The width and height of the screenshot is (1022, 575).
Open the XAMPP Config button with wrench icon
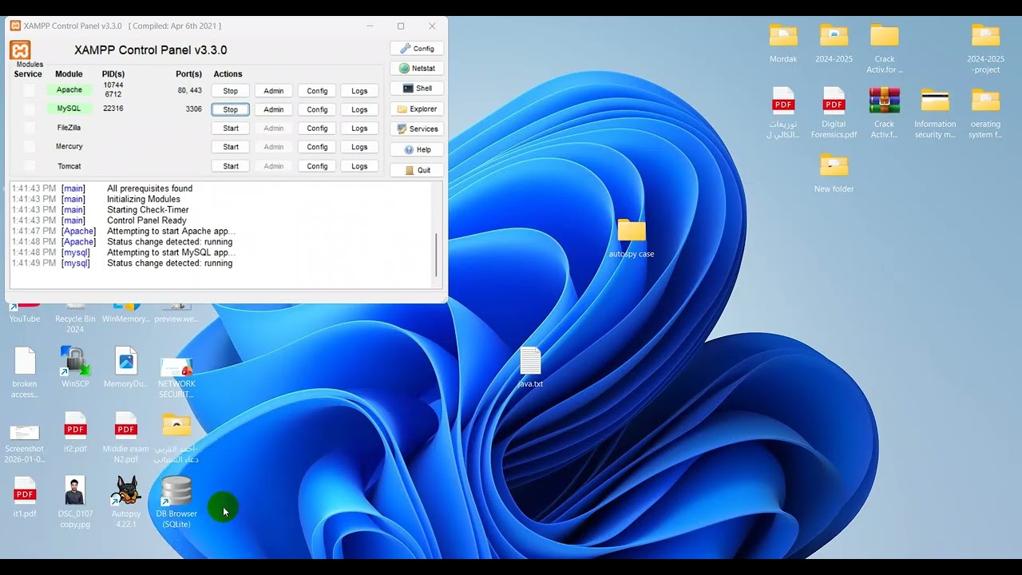417,49
